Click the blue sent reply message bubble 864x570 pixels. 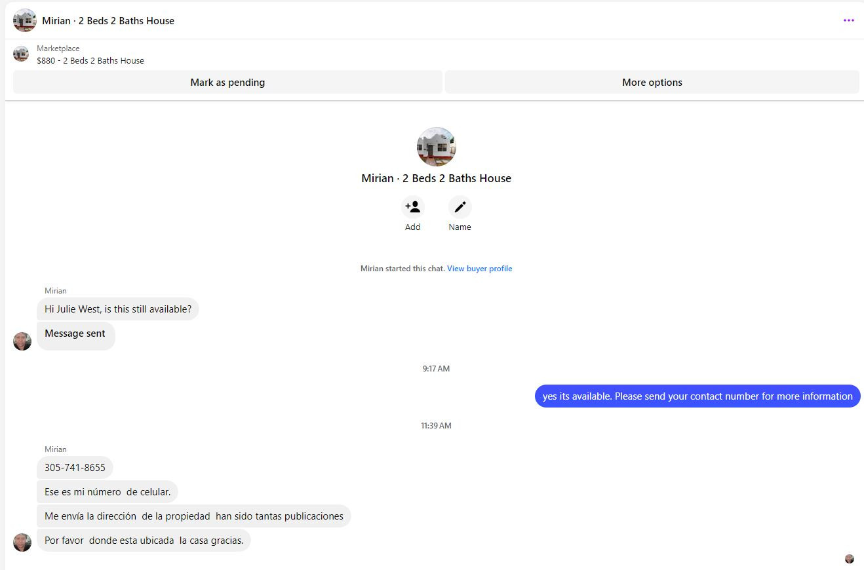tap(697, 396)
